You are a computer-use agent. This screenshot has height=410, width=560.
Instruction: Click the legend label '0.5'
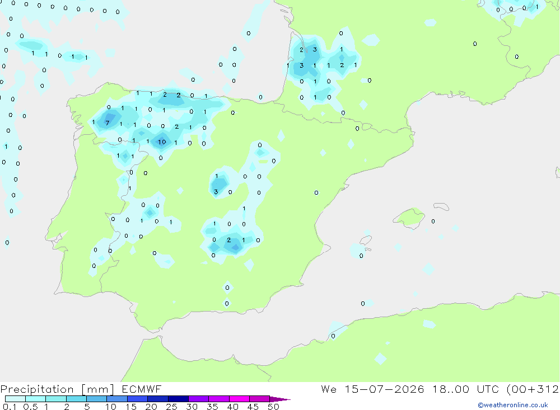click(x=30, y=407)
